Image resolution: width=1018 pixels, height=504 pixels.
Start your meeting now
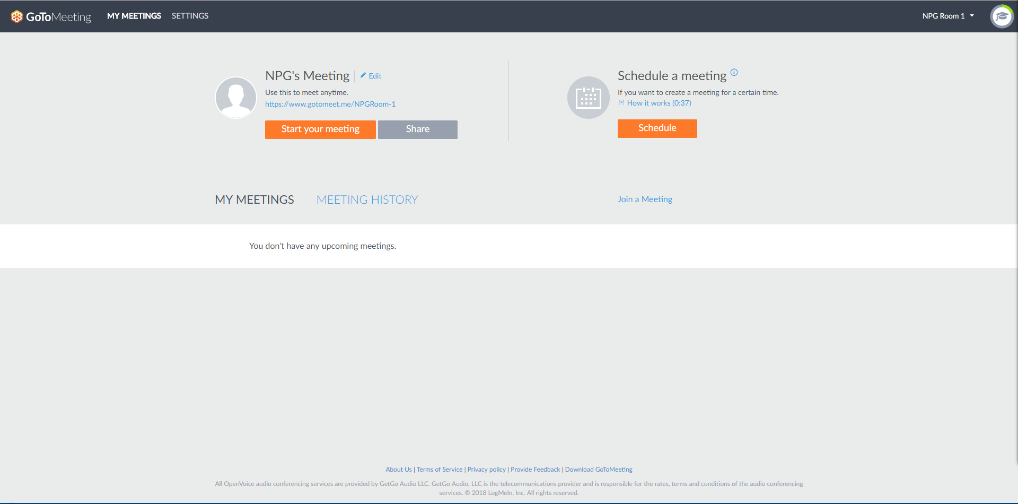320,129
